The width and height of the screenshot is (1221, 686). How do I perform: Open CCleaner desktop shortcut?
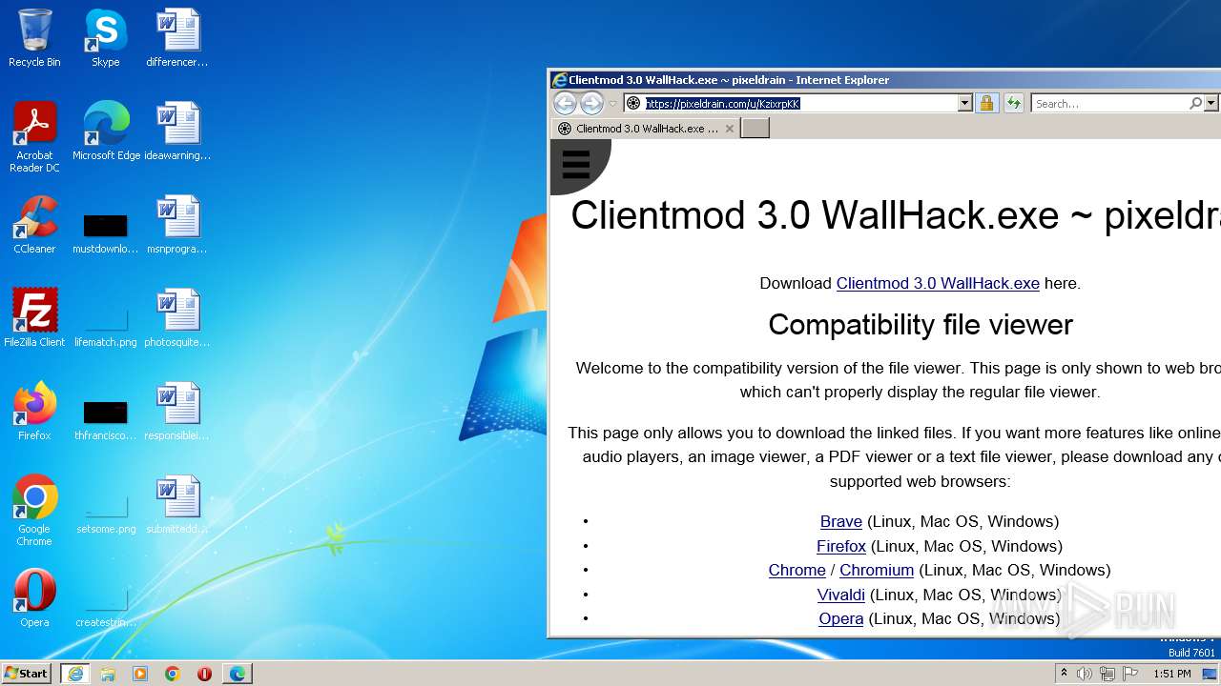(34, 225)
